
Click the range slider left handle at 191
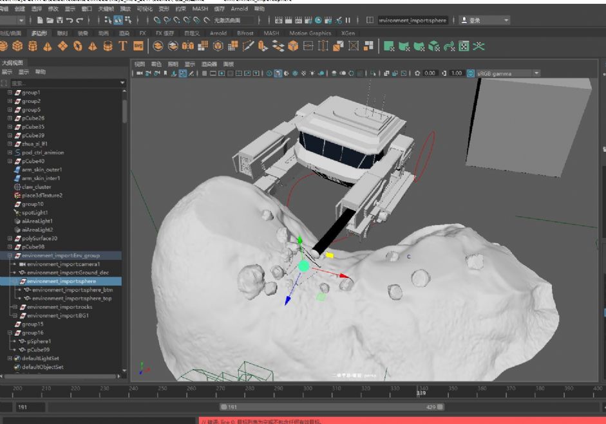(223, 407)
